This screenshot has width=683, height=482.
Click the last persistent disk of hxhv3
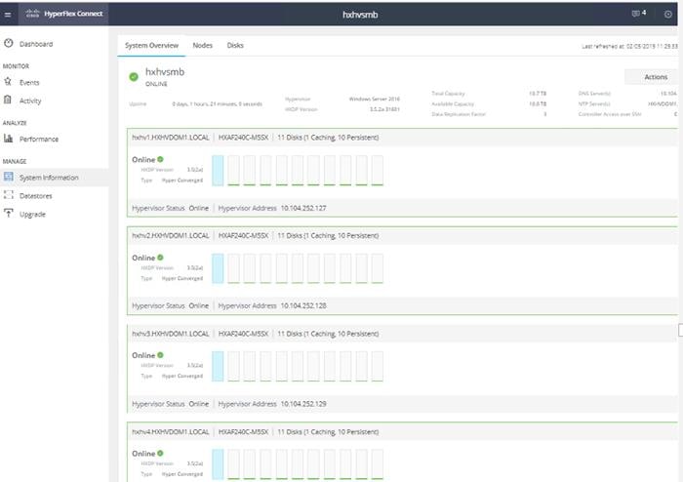click(x=378, y=366)
